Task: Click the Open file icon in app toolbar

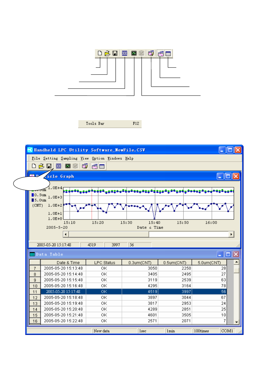Action: (41, 166)
